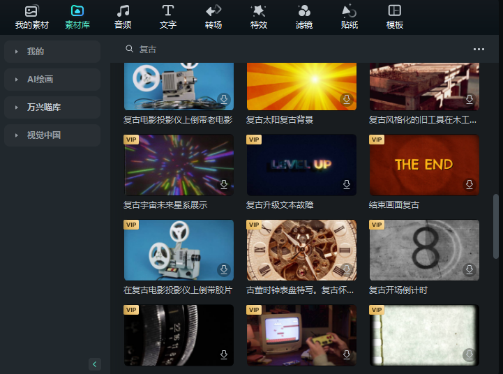Select the 复古太阳复古背景 sunburst thumbnail
This screenshot has height=374, width=503.
coord(301,87)
